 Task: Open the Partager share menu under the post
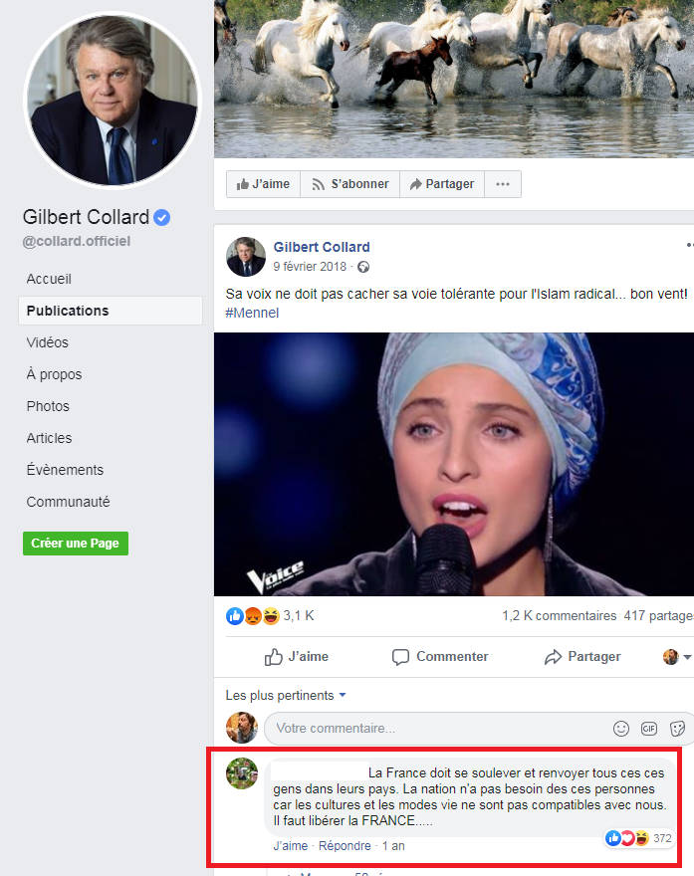[x=582, y=656]
